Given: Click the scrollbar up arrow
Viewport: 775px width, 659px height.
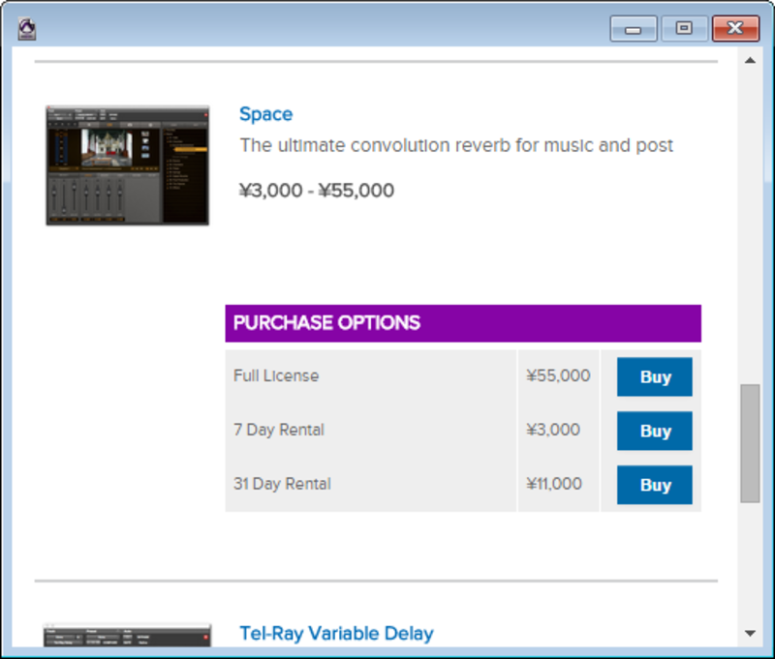Looking at the screenshot, I should (x=750, y=61).
